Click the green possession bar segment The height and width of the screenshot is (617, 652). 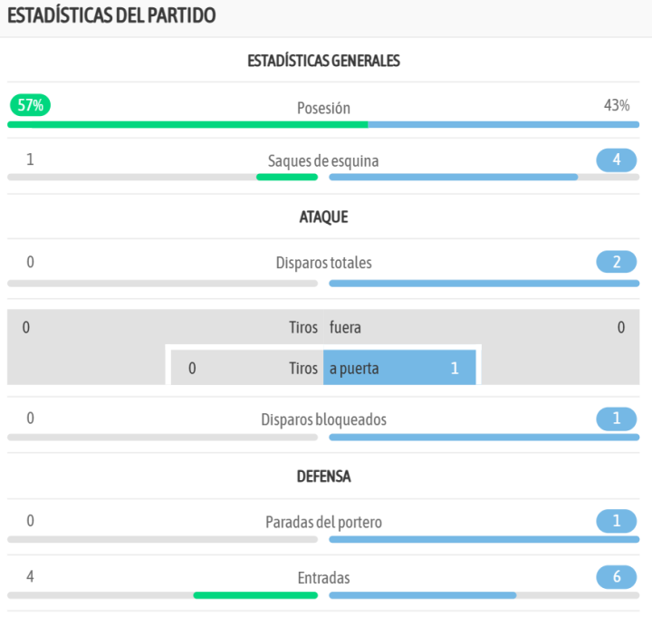187,124
